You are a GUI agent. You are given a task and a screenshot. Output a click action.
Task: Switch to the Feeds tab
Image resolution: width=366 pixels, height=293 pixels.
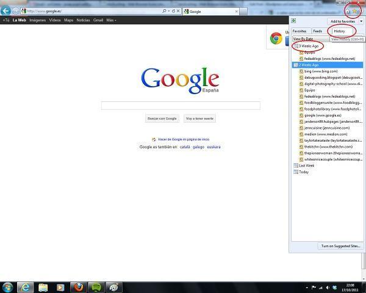coord(318,31)
